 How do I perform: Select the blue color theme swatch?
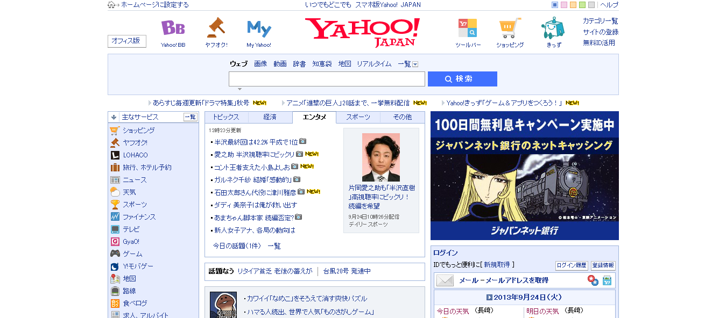pos(555,5)
